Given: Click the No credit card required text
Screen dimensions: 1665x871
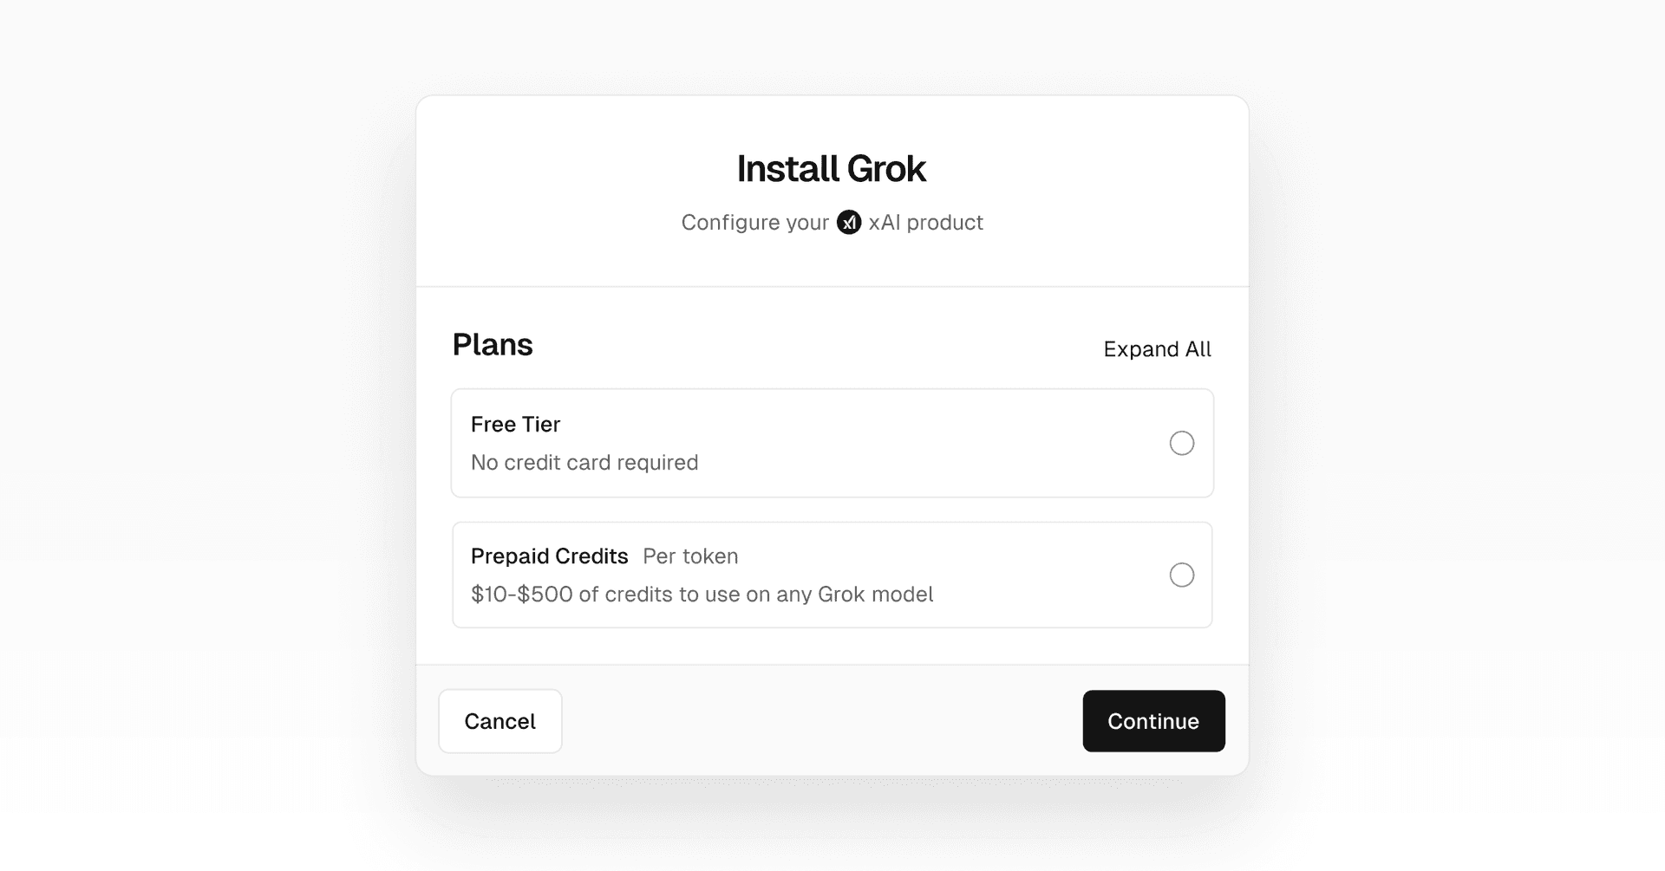Looking at the screenshot, I should point(584,463).
